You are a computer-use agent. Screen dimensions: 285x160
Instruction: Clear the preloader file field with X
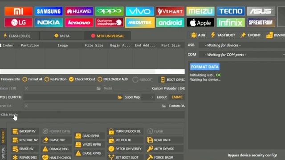click(26, 88)
